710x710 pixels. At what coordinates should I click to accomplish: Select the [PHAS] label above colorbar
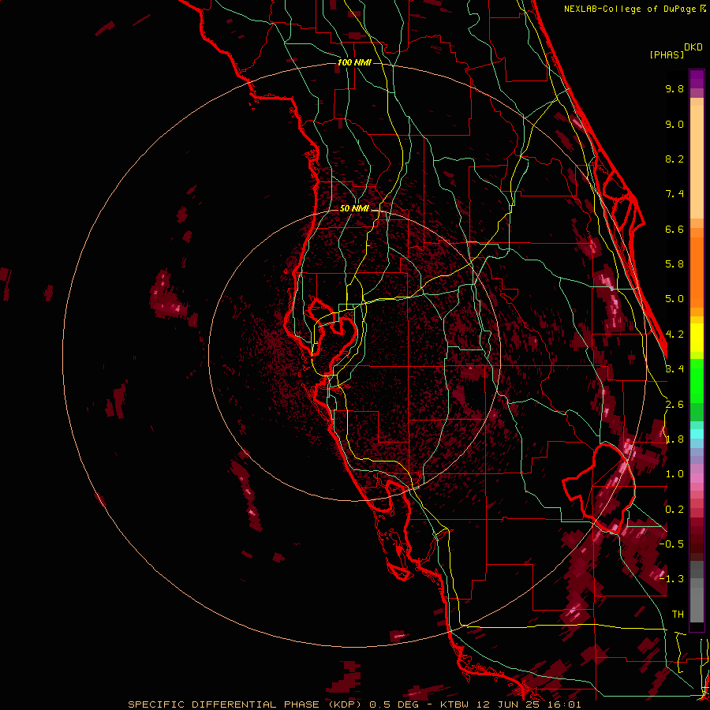pyautogui.click(x=667, y=54)
